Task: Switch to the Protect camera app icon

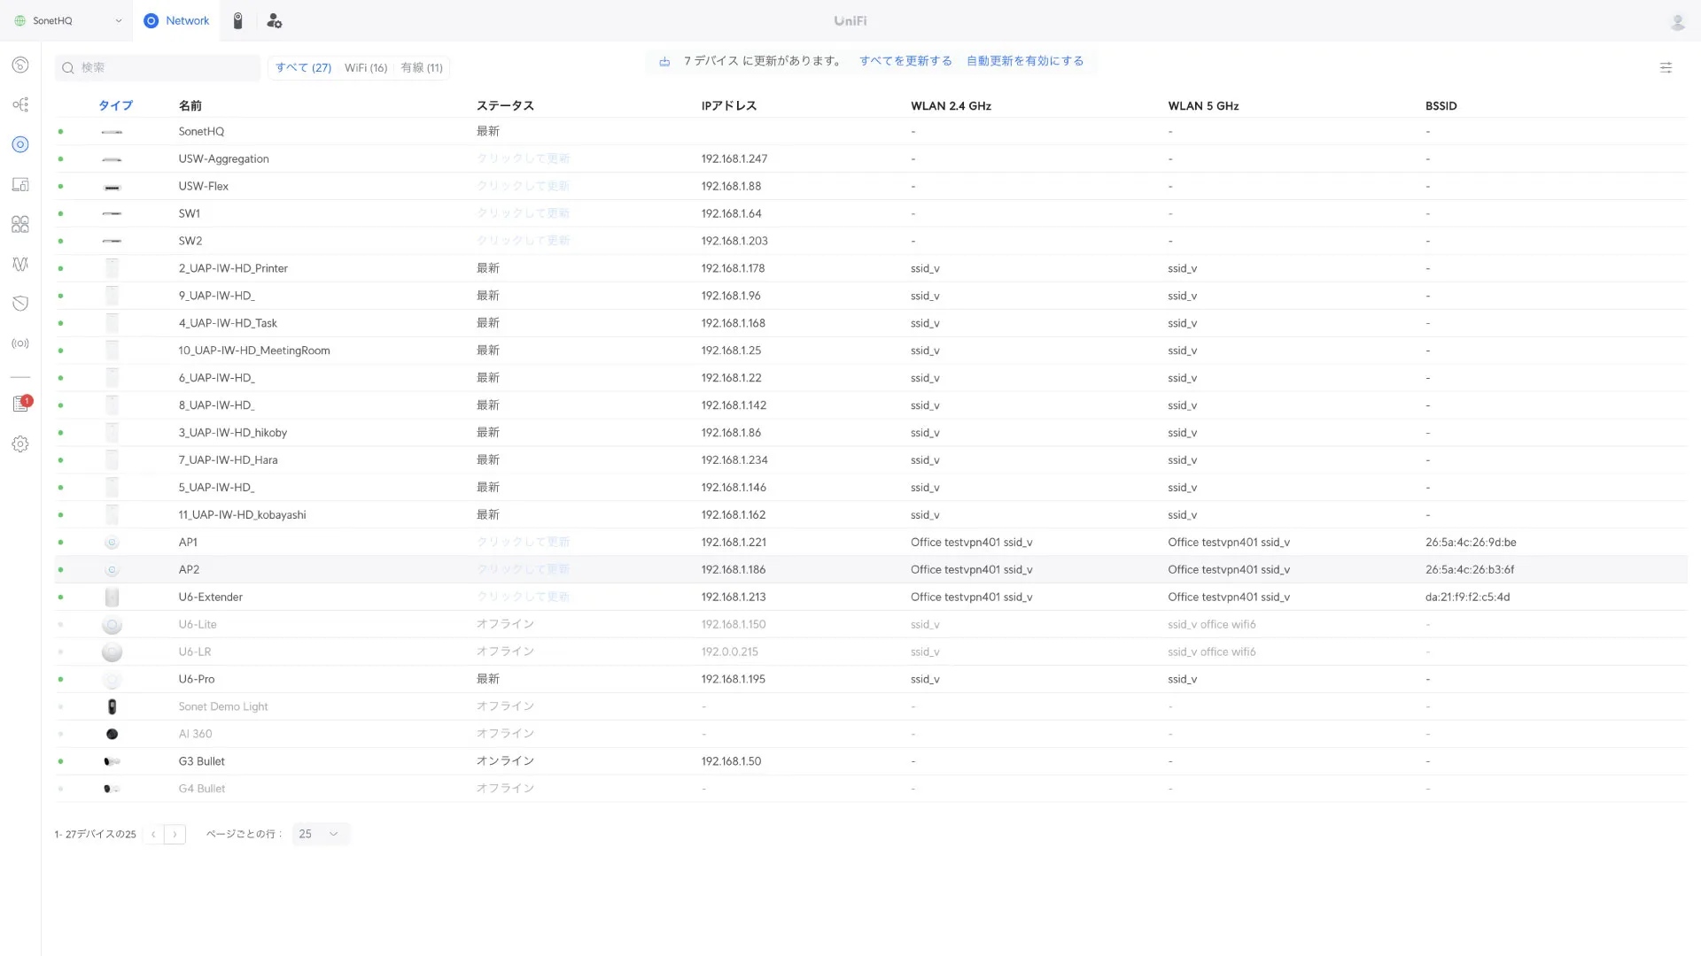Action: tap(237, 20)
